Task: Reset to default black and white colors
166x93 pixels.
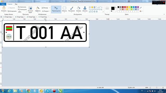Action: coord(112,11)
